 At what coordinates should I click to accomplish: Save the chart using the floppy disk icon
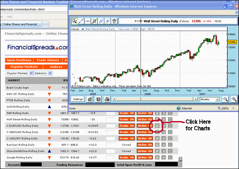click(x=99, y=99)
